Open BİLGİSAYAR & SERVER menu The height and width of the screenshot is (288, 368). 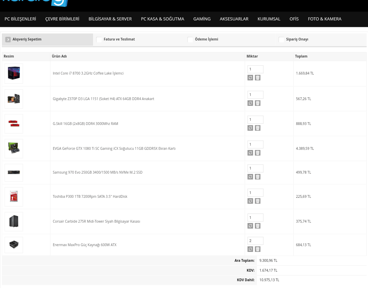[110, 19]
